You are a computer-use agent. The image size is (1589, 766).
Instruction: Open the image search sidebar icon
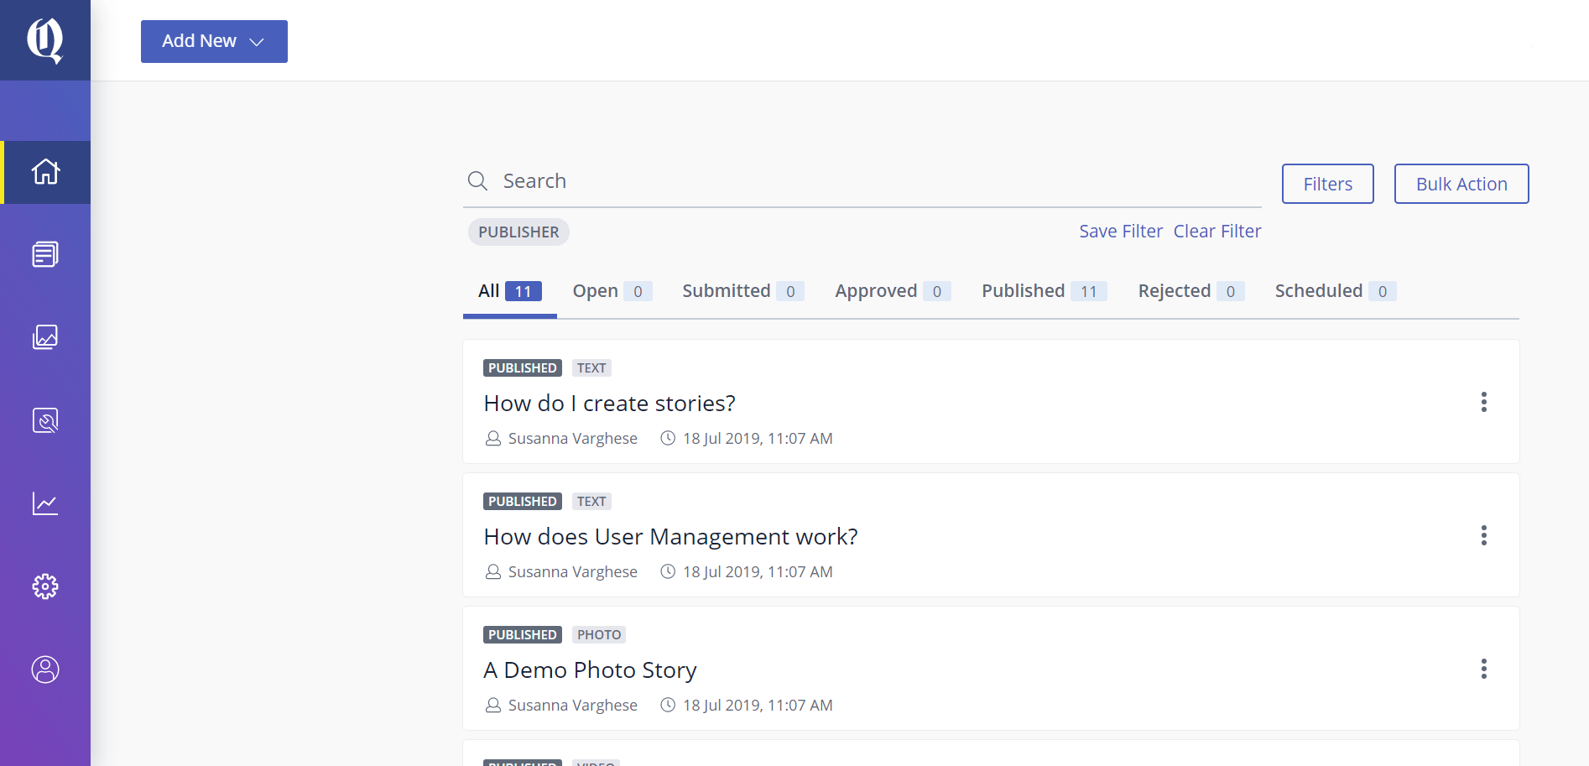coord(45,420)
